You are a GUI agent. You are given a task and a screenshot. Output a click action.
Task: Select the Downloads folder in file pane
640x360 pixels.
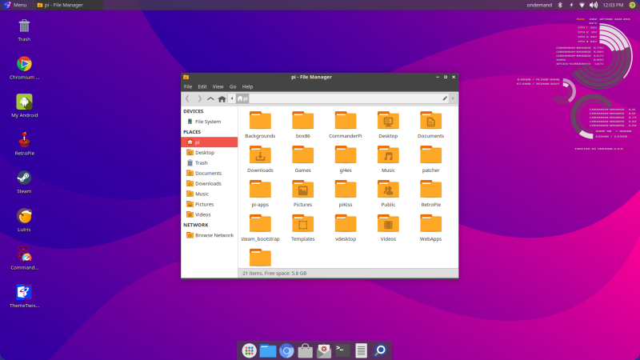(260, 154)
